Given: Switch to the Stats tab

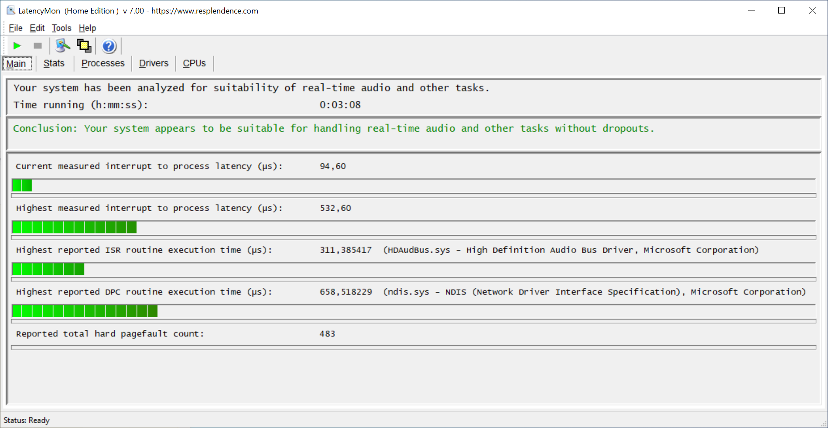Looking at the screenshot, I should 54,64.
